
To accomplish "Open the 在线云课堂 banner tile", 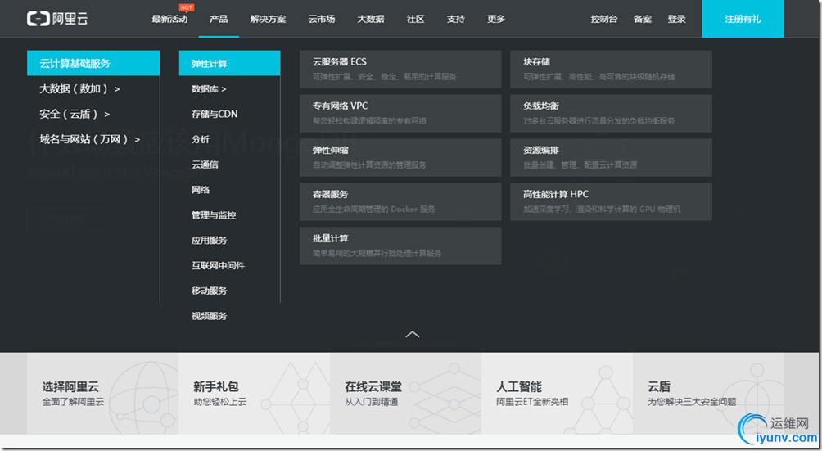I will (406, 394).
